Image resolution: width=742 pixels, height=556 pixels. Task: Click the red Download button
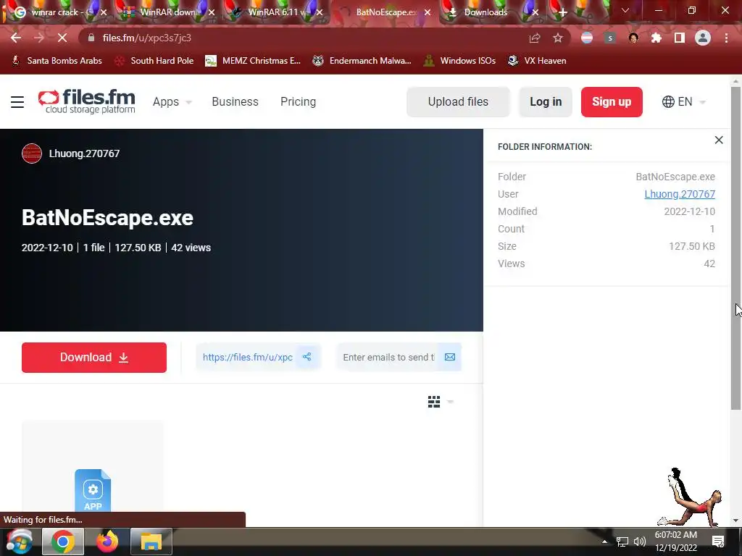pyautogui.click(x=94, y=358)
